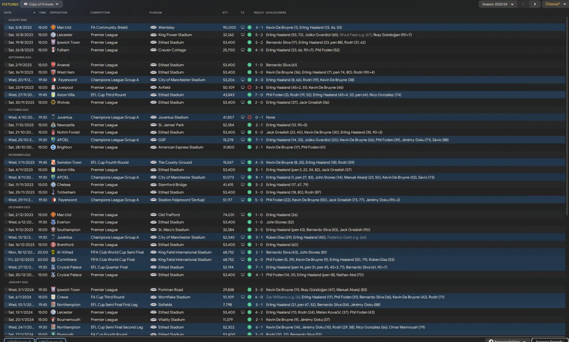Select the row checkbox for Sat, 7/10/2023
Screen dimensions: 569x342
[x=6, y=125]
